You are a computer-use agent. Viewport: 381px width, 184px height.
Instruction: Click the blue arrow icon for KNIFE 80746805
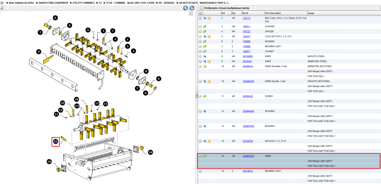(x=205, y=56)
